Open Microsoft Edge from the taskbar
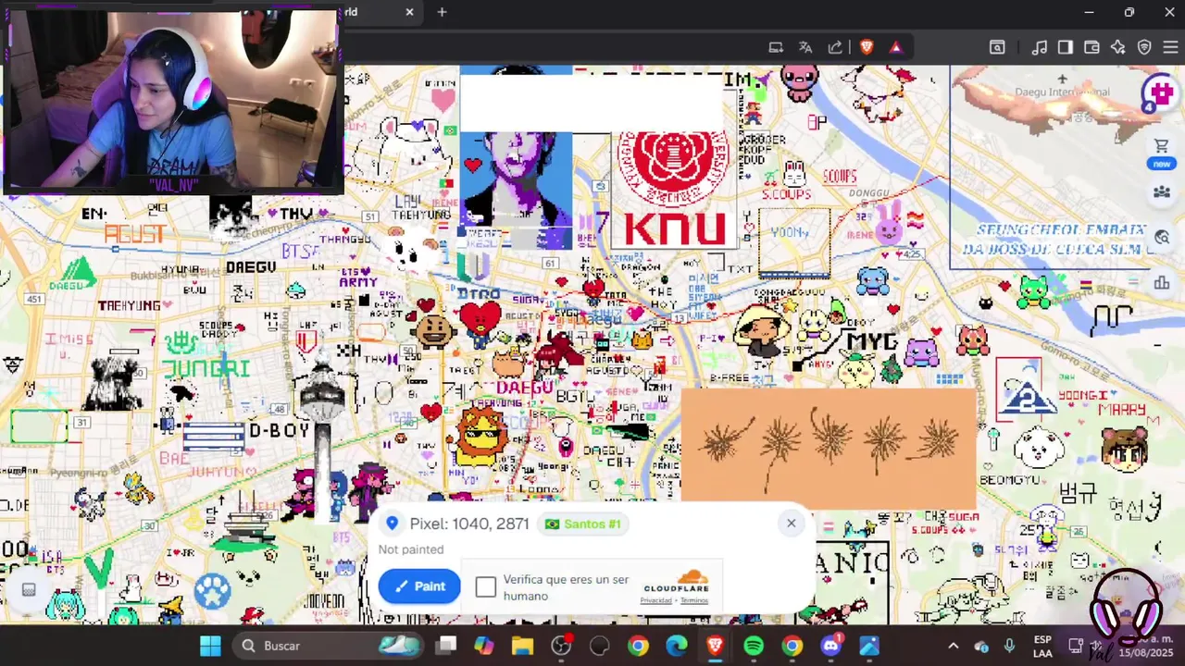 (677, 646)
